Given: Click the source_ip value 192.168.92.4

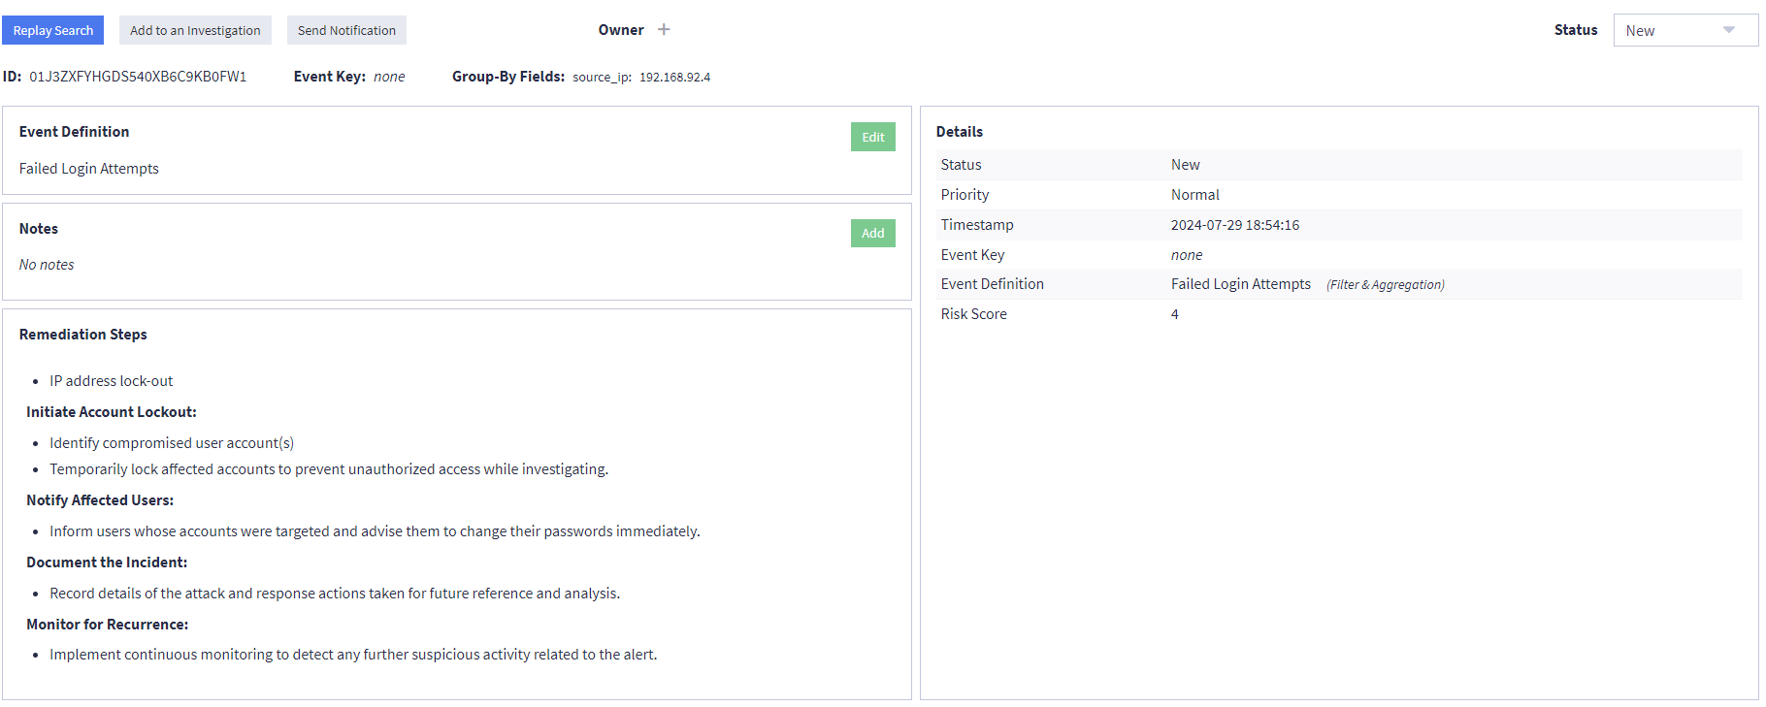Looking at the screenshot, I should click(674, 78).
